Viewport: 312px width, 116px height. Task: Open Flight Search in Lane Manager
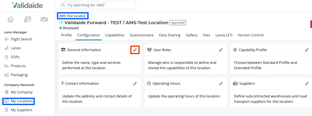point(21,39)
